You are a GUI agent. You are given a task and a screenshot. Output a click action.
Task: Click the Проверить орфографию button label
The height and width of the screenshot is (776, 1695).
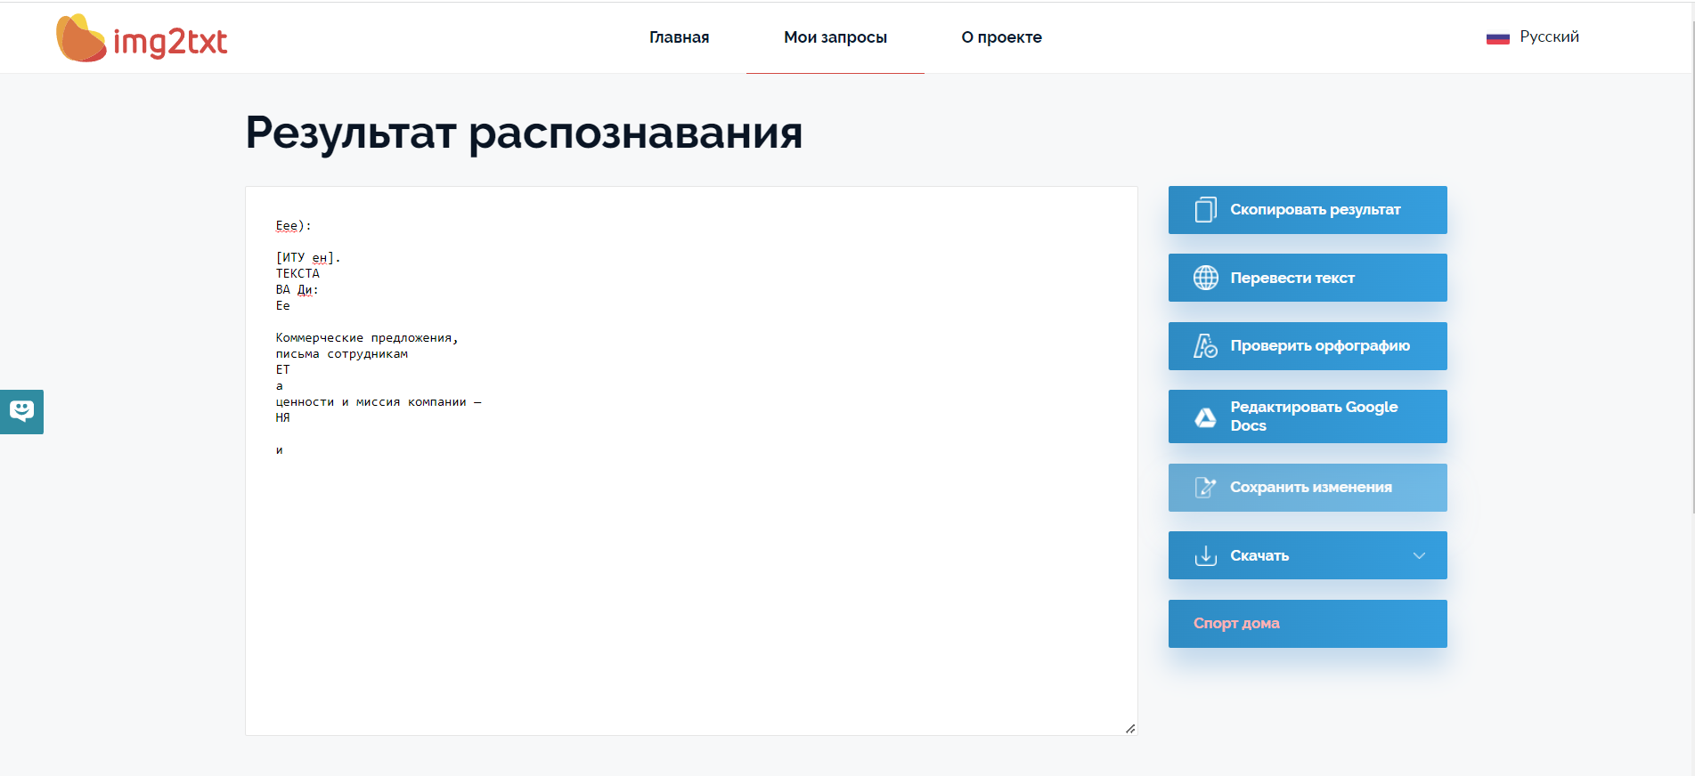(1320, 346)
